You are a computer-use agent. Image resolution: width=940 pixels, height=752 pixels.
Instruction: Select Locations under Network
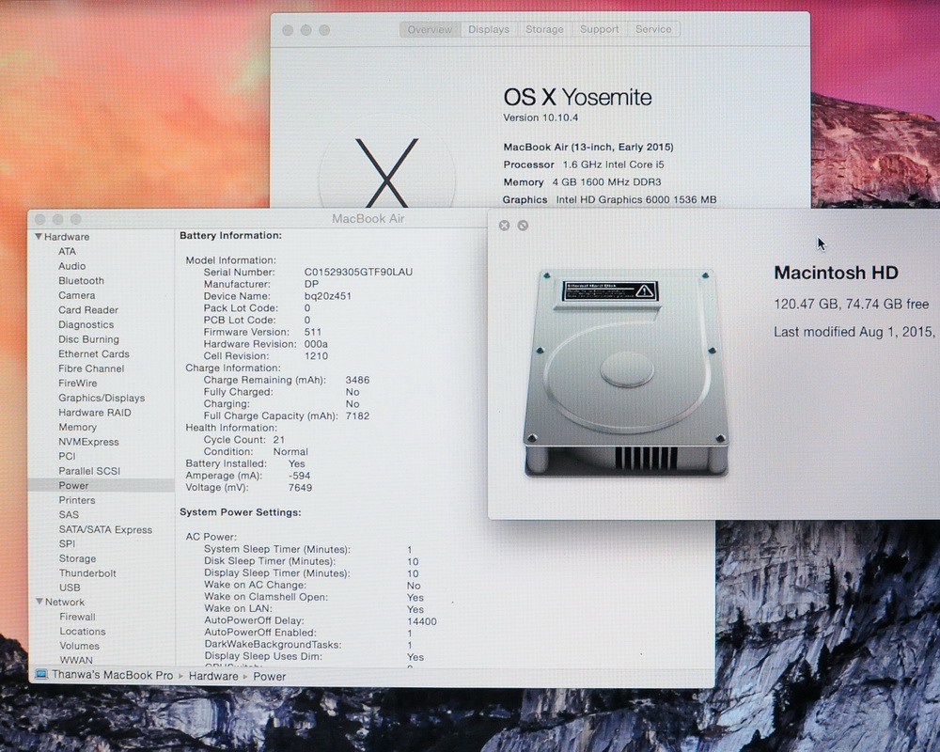pos(82,632)
